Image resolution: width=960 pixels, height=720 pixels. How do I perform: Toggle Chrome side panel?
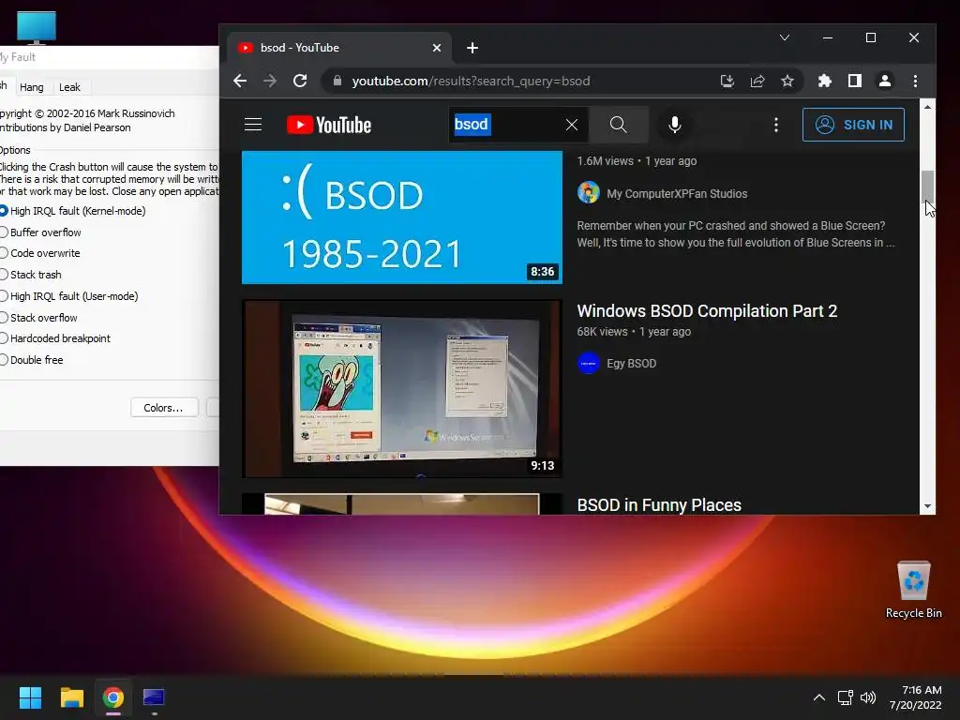[x=855, y=81]
